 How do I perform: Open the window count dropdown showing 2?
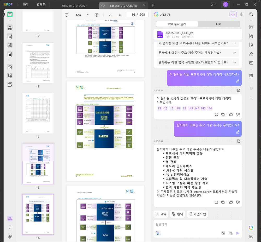(214, 5)
